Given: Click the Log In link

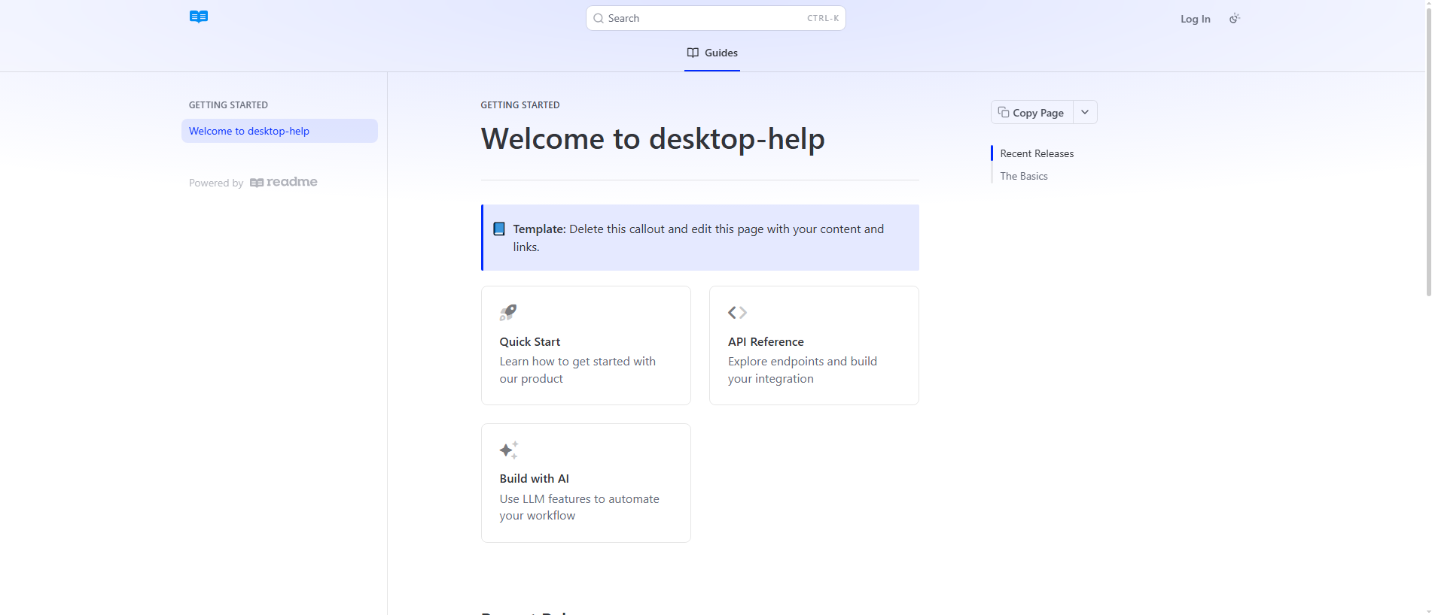Looking at the screenshot, I should coord(1195,19).
